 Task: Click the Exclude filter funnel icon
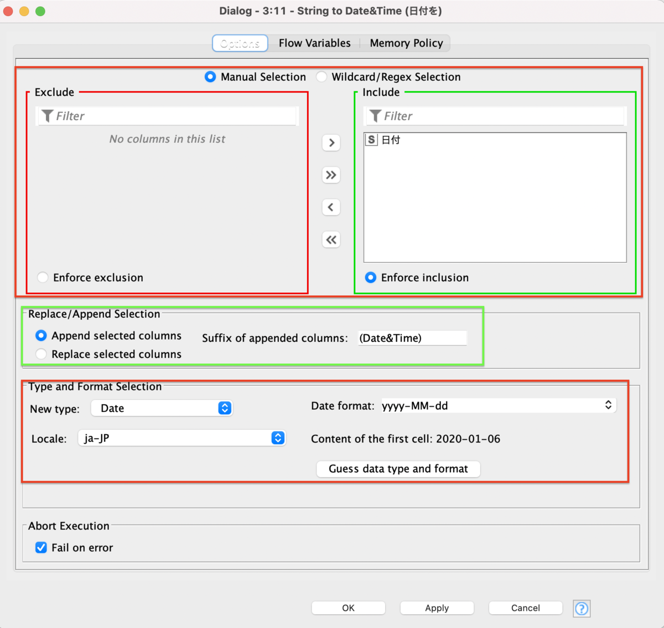coord(48,116)
